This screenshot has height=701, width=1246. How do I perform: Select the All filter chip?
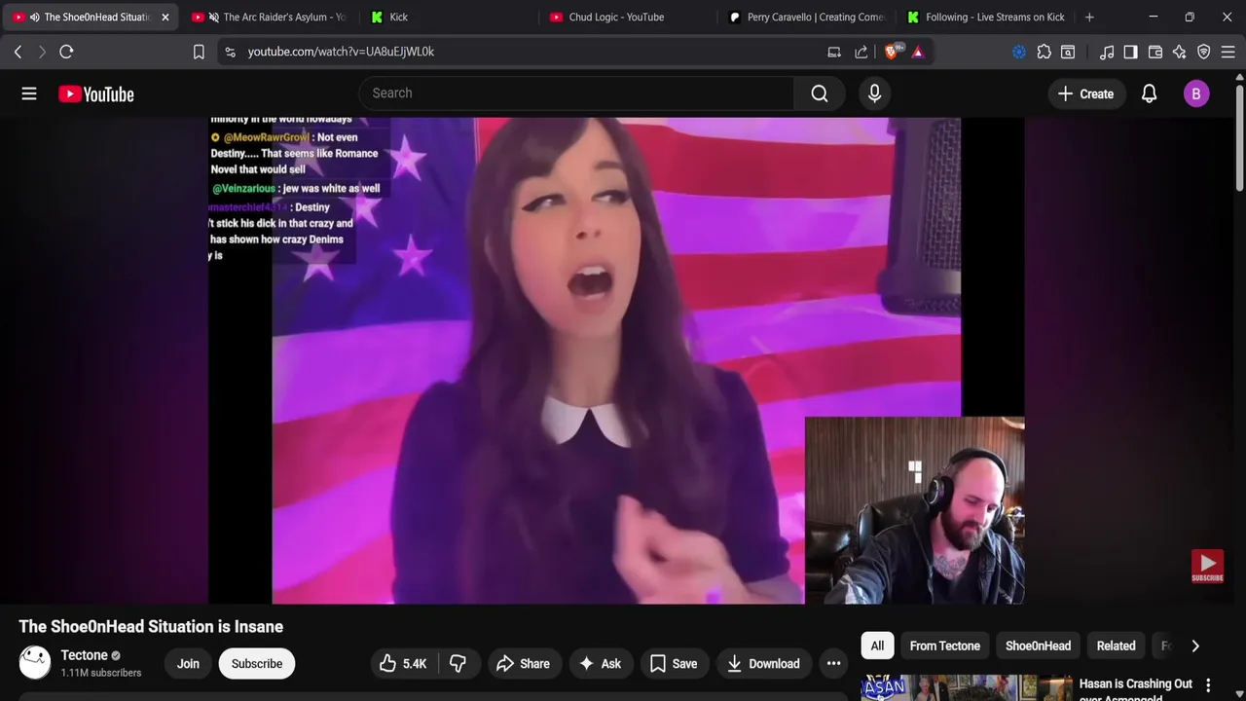877,646
